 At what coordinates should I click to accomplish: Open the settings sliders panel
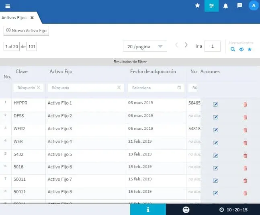[211, 6]
